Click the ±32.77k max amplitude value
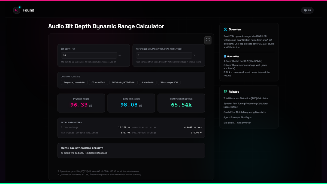 (x=126, y=133)
